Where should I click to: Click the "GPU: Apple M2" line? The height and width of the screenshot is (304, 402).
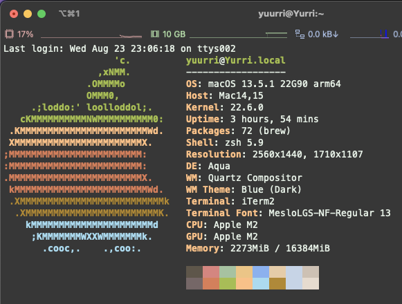222,237
